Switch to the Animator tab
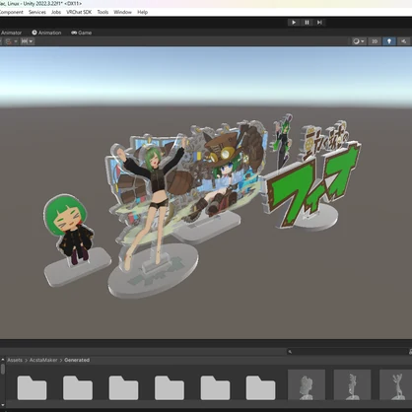Viewport: 412px width, 412px height. click(x=11, y=33)
